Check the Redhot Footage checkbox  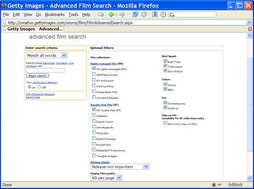[x=94, y=138]
